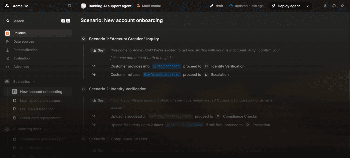
Task: Open more options for New account onboarding
Action: [x=67, y=92]
